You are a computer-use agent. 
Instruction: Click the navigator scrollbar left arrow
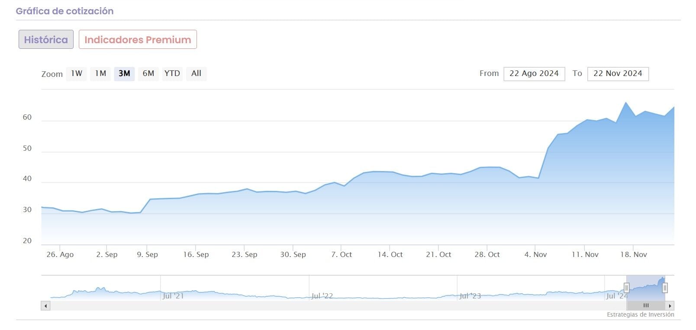(x=45, y=306)
